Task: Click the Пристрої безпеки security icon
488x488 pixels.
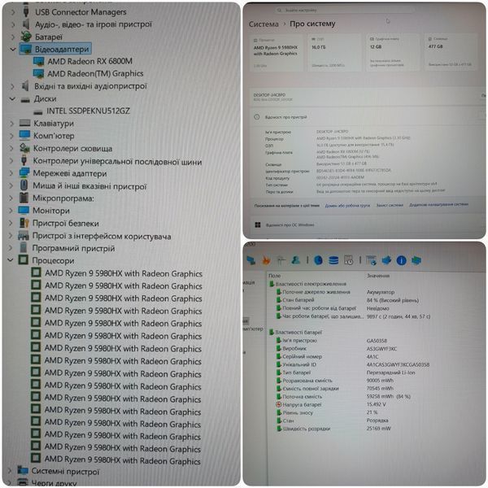Action: coord(24,223)
